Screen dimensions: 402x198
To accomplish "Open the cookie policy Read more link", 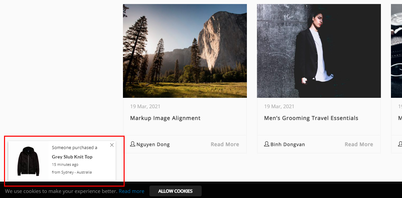I will coord(131,191).
